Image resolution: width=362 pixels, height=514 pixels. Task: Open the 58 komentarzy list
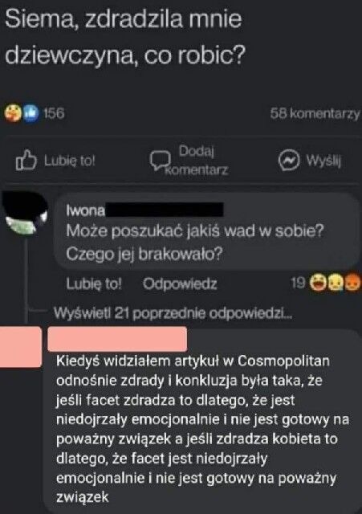tap(315, 113)
